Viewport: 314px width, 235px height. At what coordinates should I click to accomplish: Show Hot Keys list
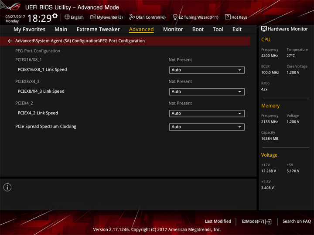(x=236, y=17)
